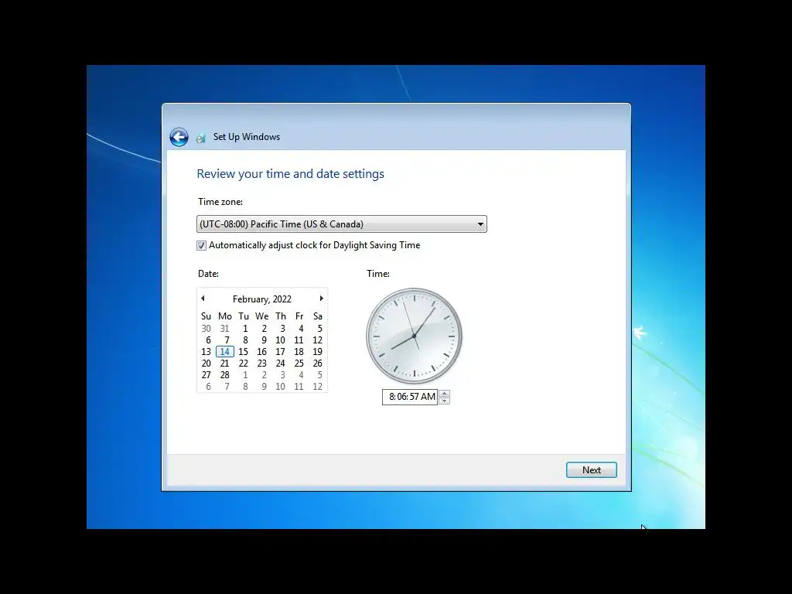The image size is (792, 594).
Task: Select January 31 in the calendar
Action: point(225,328)
